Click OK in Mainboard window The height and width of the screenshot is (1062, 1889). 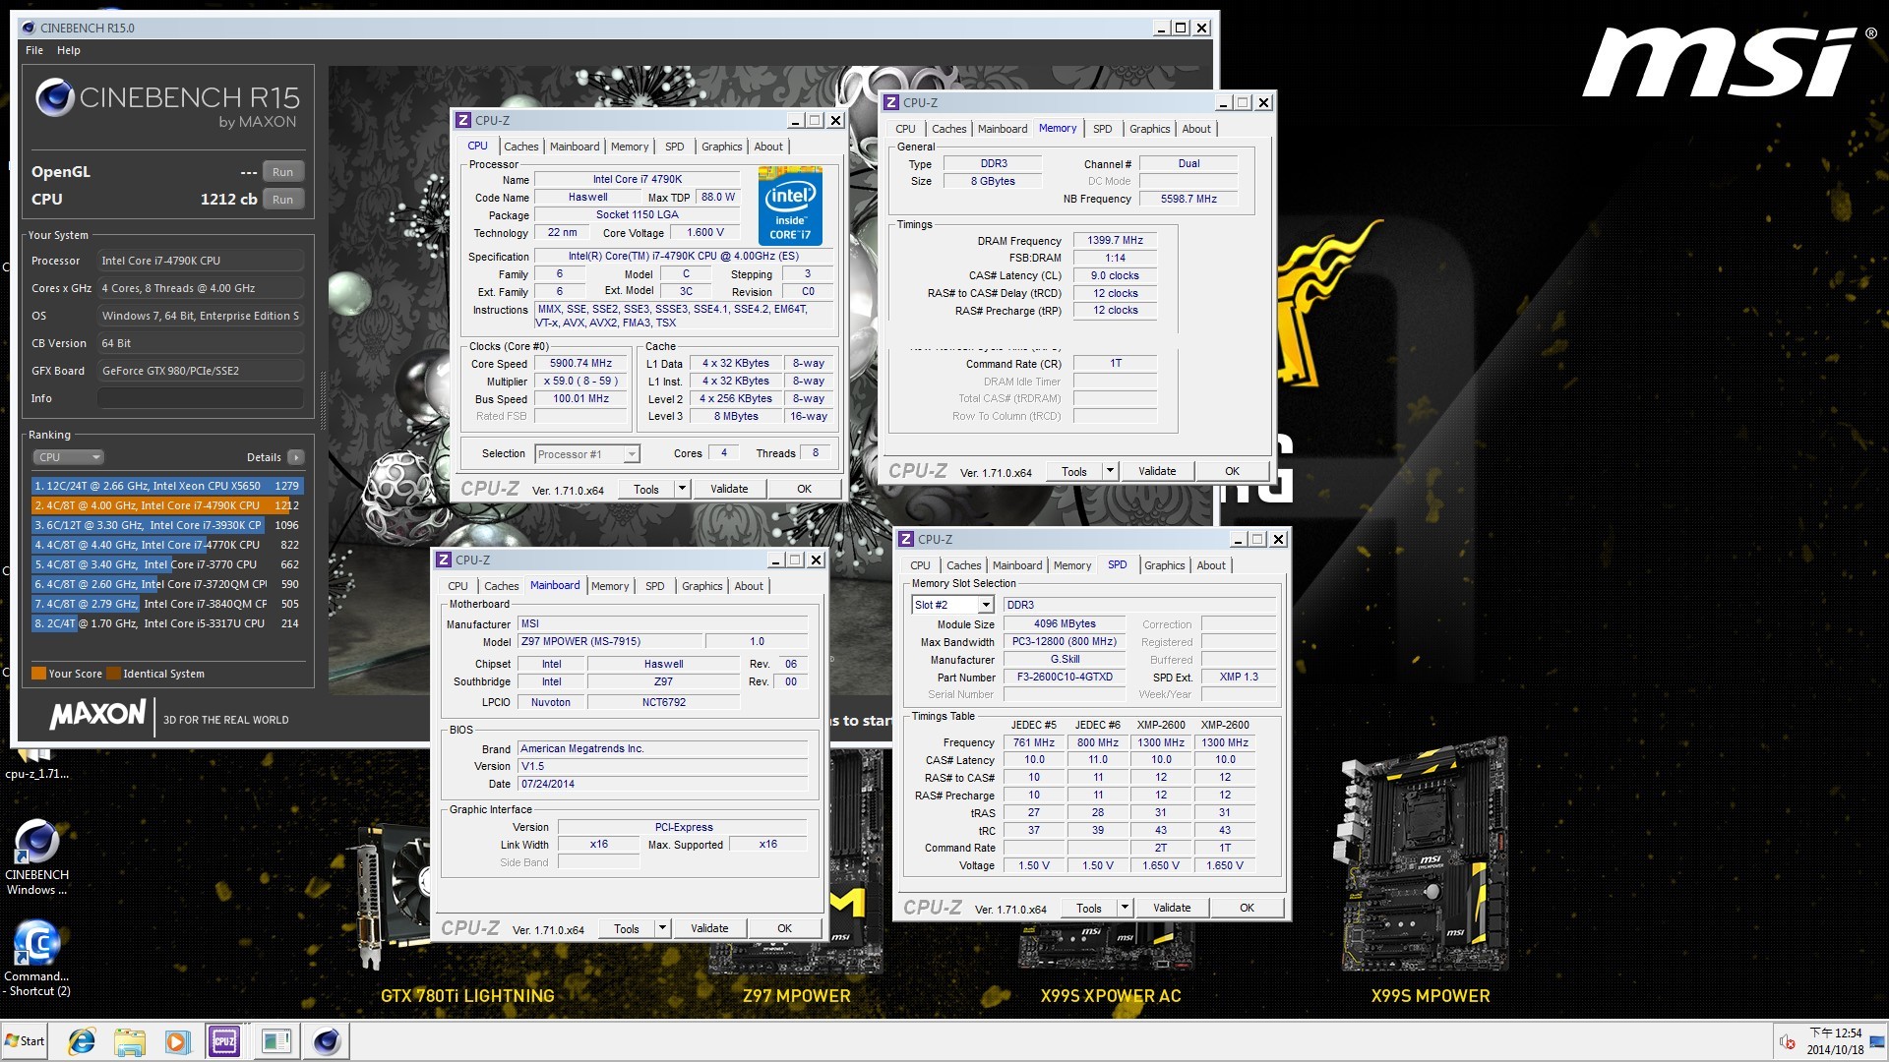[784, 928]
